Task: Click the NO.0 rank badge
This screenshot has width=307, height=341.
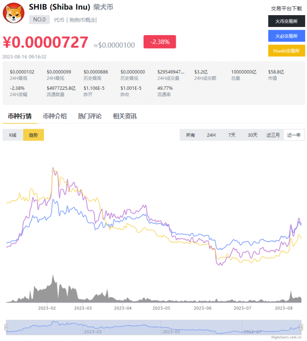Action: pyautogui.click(x=39, y=19)
